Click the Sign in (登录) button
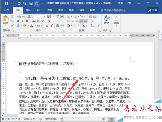The height and width of the screenshot is (122, 162). coord(120,3)
